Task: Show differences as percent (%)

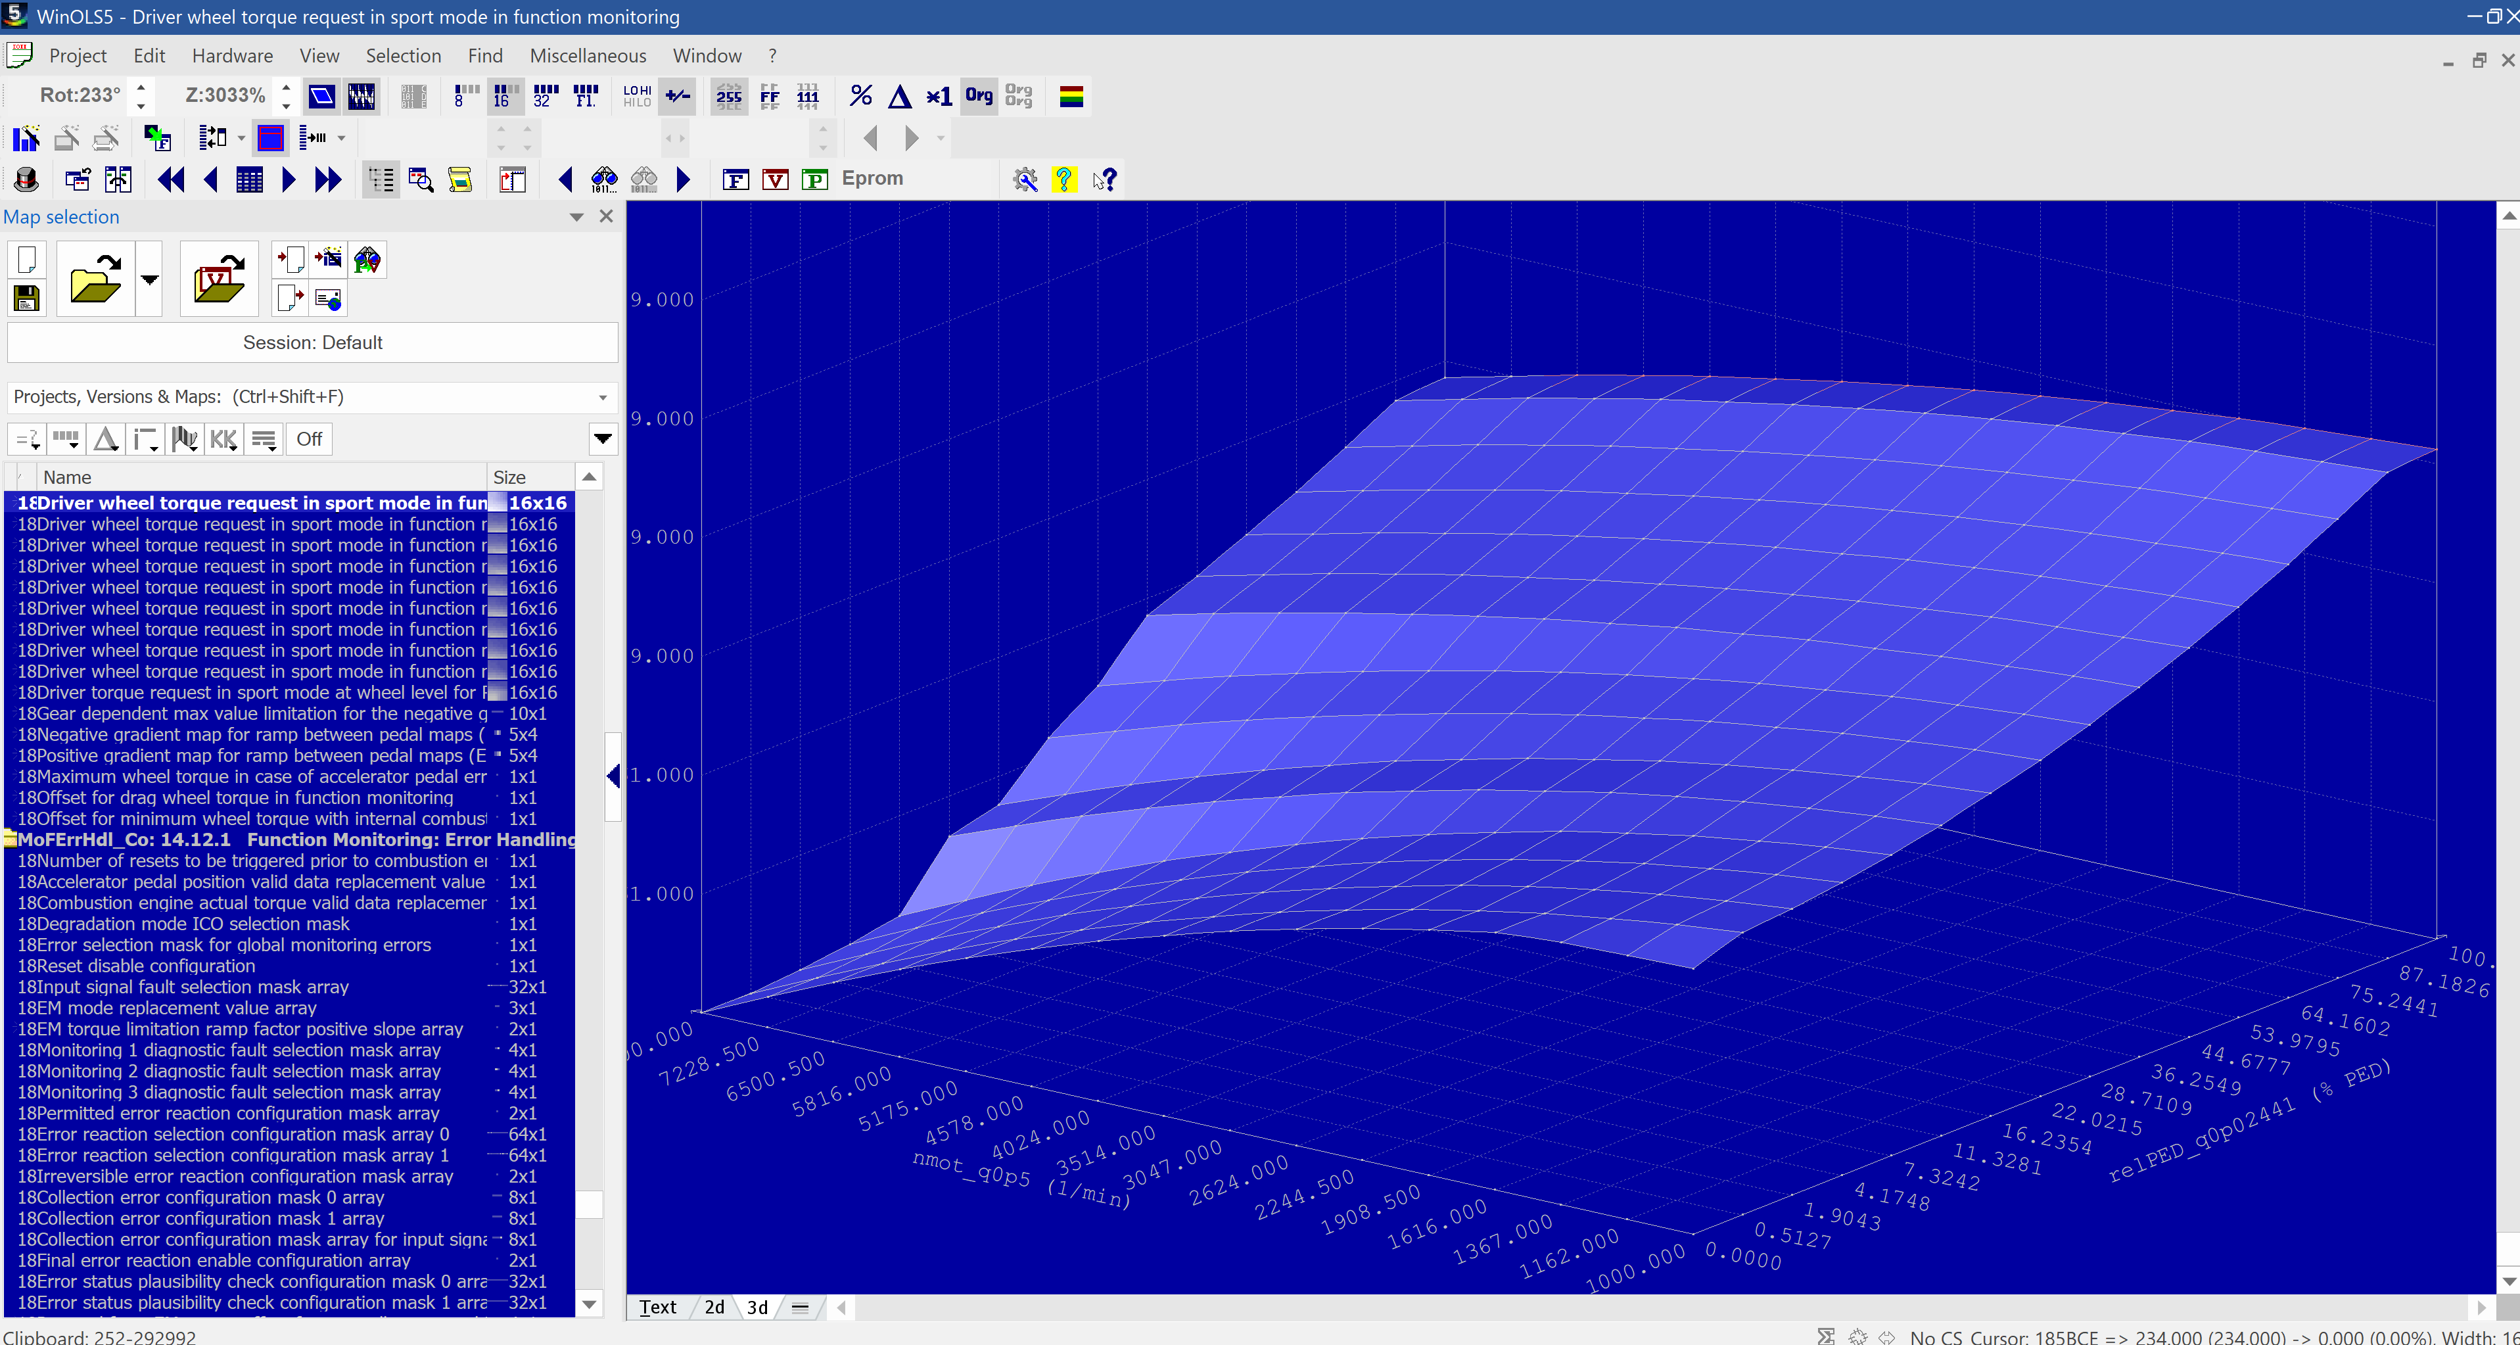Action: (x=861, y=96)
